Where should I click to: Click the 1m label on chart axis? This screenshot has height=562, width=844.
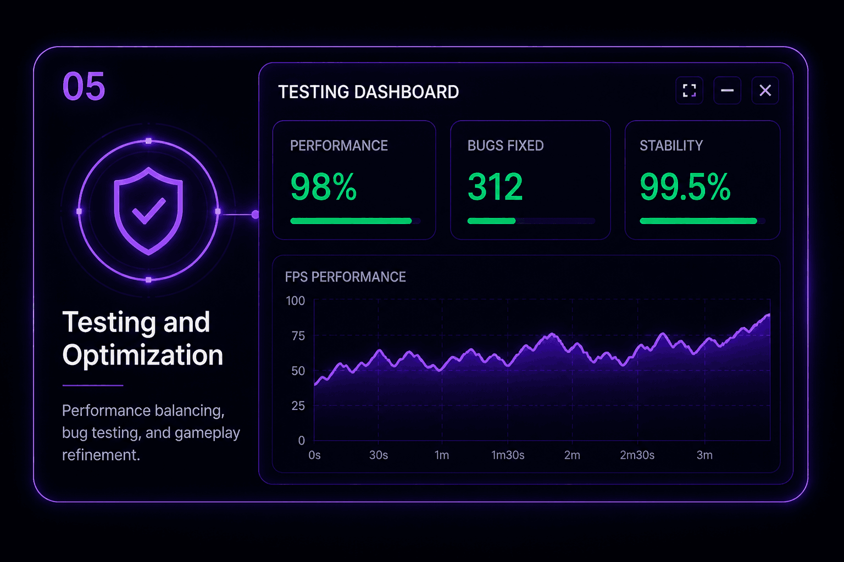click(x=442, y=455)
